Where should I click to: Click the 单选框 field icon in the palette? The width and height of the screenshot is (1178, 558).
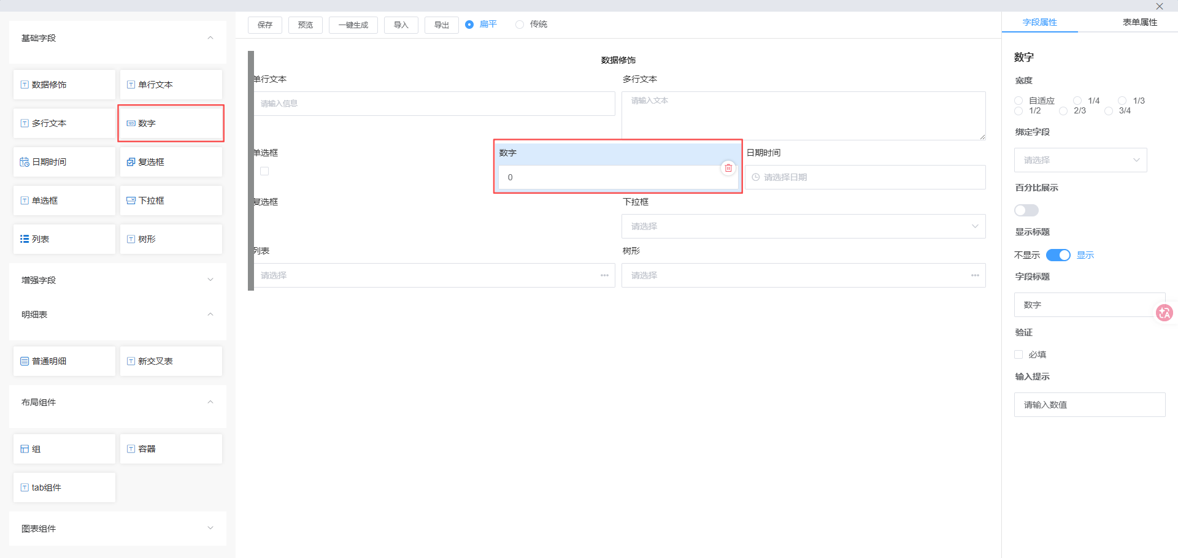coord(25,201)
